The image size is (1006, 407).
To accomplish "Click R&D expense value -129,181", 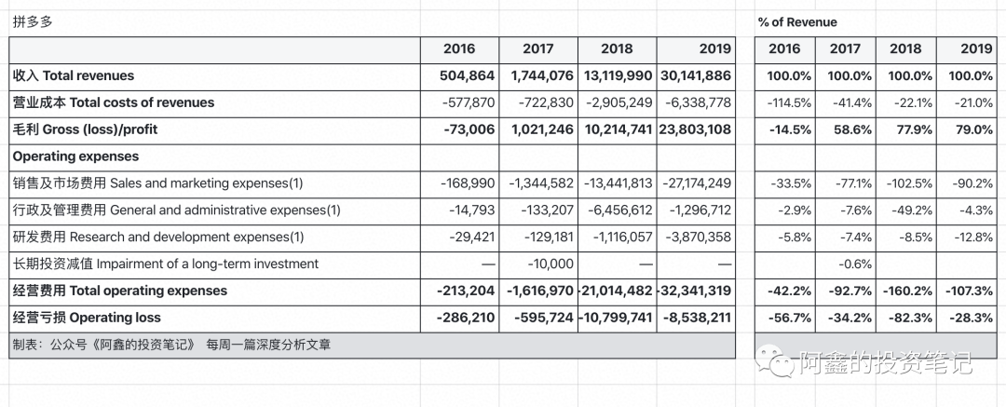I will point(549,237).
